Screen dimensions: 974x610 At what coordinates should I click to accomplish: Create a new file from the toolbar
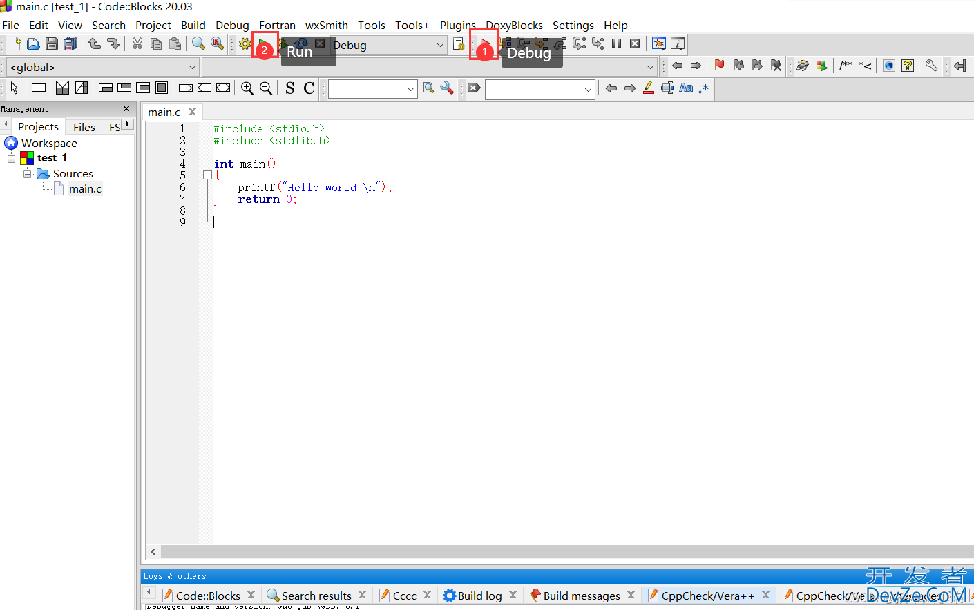click(15, 44)
